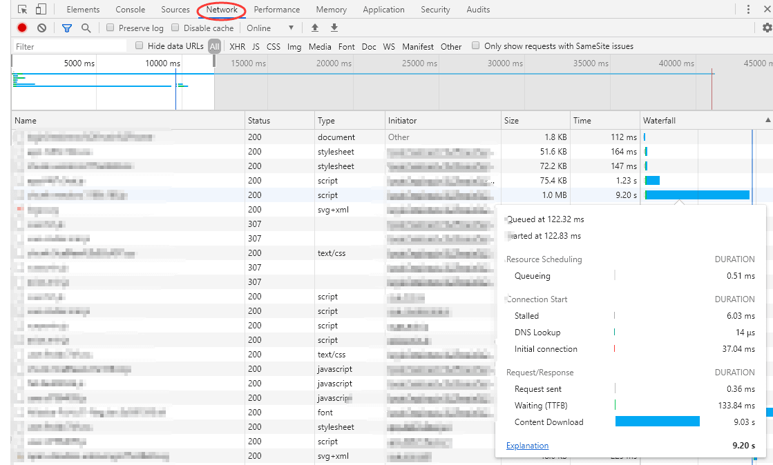Click the 1.23 s script waterfall bar
The height and width of the screenshot is (465, 773).
(x=652, y=181)
